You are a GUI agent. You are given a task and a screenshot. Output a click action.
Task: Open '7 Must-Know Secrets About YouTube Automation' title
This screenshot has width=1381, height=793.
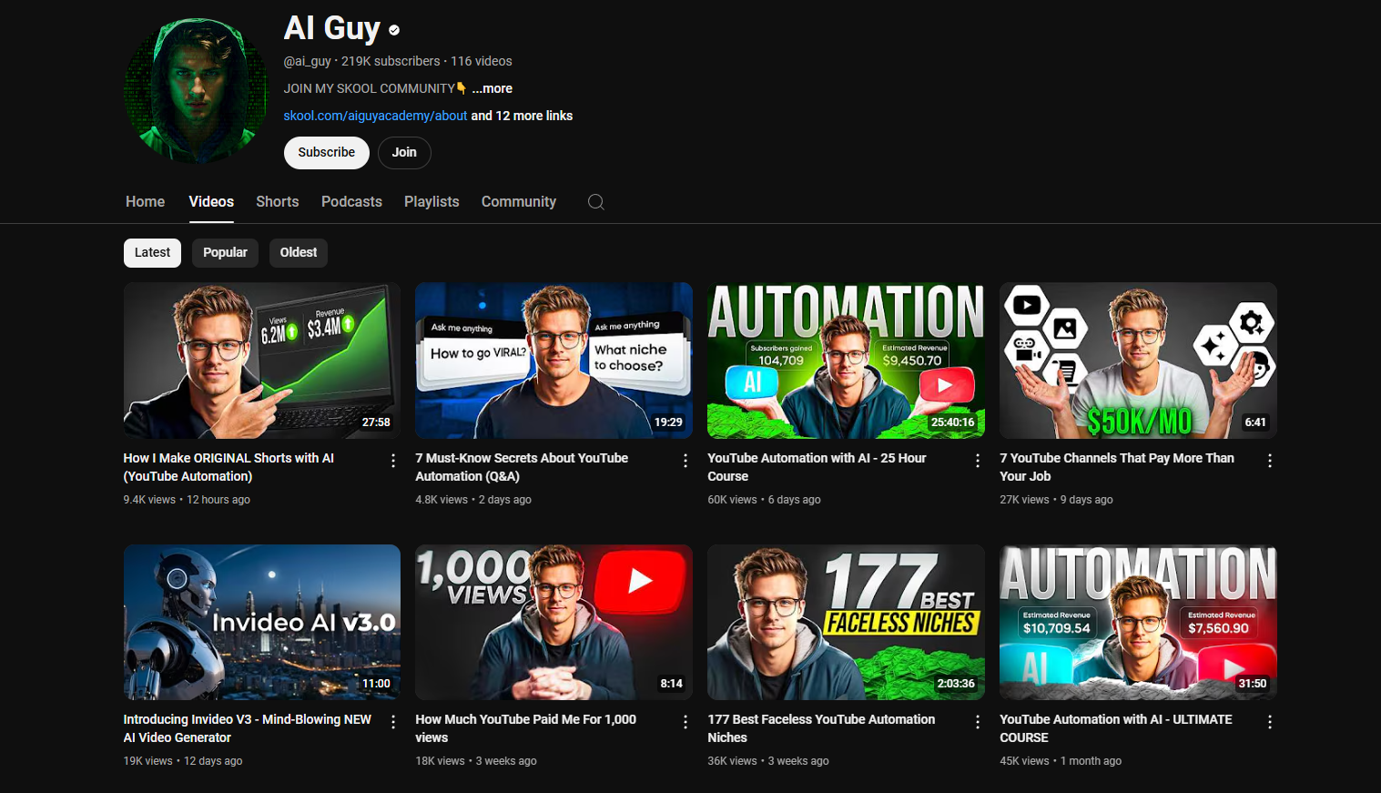(x=522, y=467)
